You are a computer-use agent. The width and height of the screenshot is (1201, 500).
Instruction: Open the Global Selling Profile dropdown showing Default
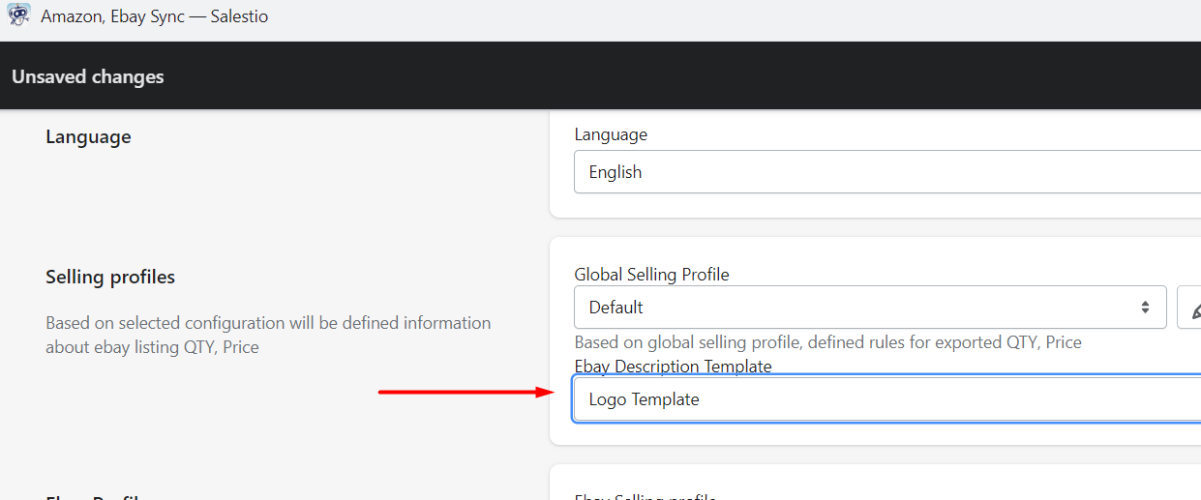869,308
